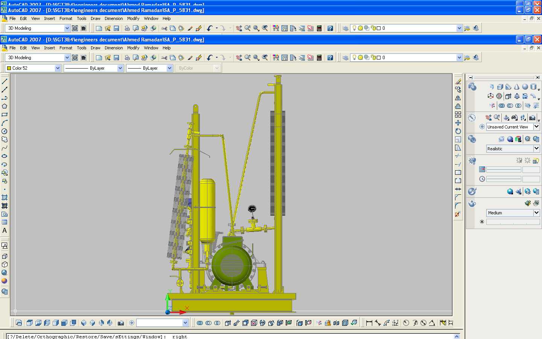542x339 pixels.
Task: Open the Format menu in active window
Action: 66,48
